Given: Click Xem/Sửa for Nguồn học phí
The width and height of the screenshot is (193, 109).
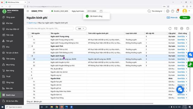Looking at the screenshot, I should click(181, 82).
